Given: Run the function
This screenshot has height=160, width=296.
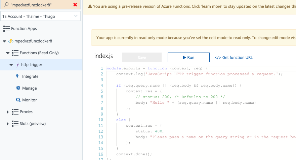Looking at the screenshot, I should (x=188, y=57).
